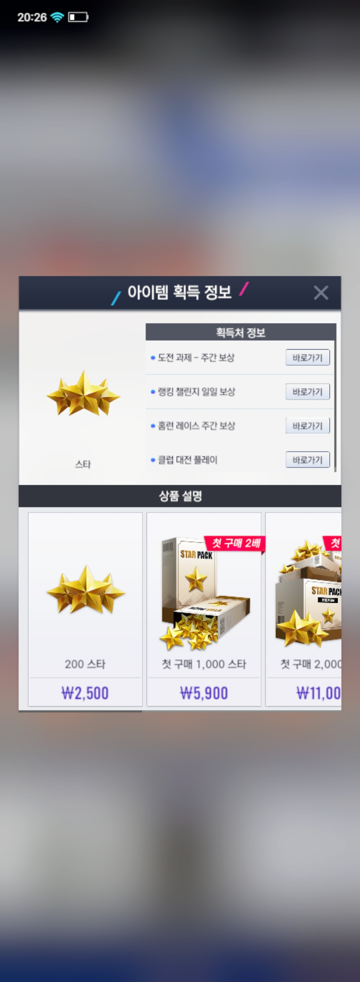Click the 도전 과제 - 주간 보상 entry
Image resolution: width=360 pixels, height=982 pixels.
click(196, 357)
